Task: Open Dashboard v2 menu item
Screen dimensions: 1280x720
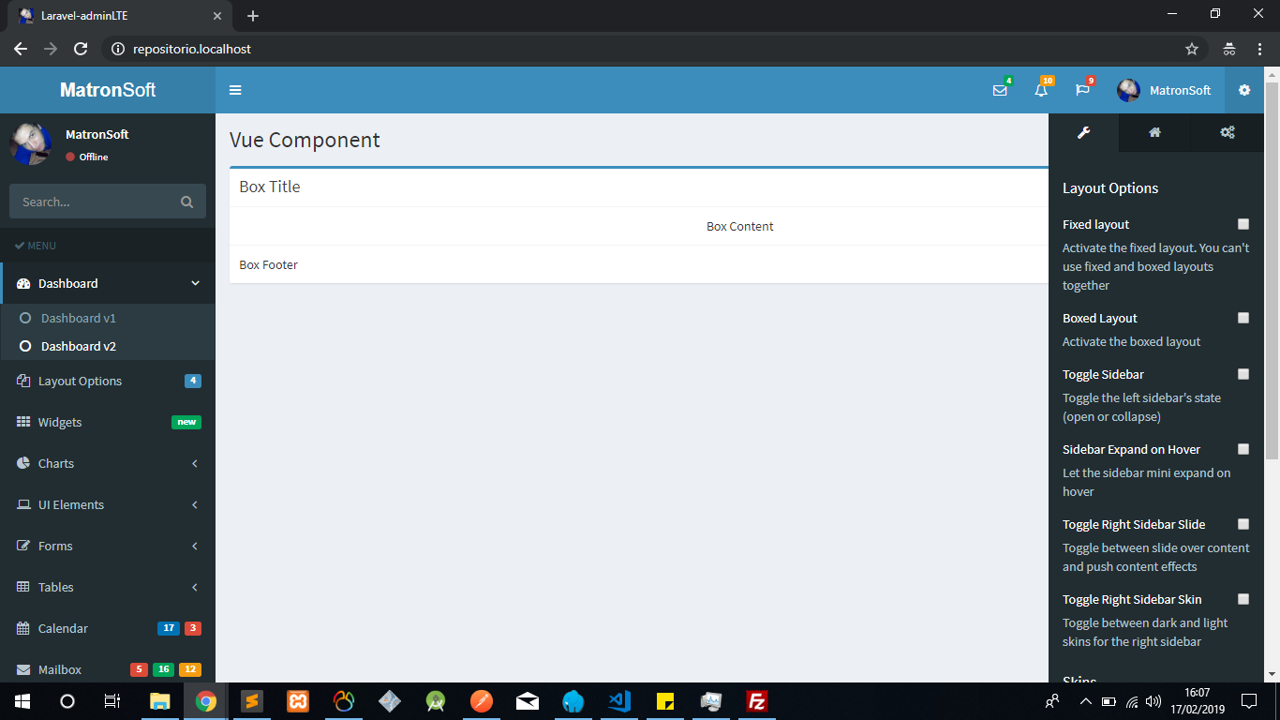Action: click(108, 346)
